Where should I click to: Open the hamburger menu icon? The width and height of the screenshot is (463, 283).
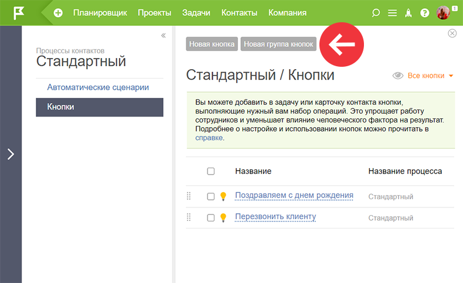pos(392,13)
